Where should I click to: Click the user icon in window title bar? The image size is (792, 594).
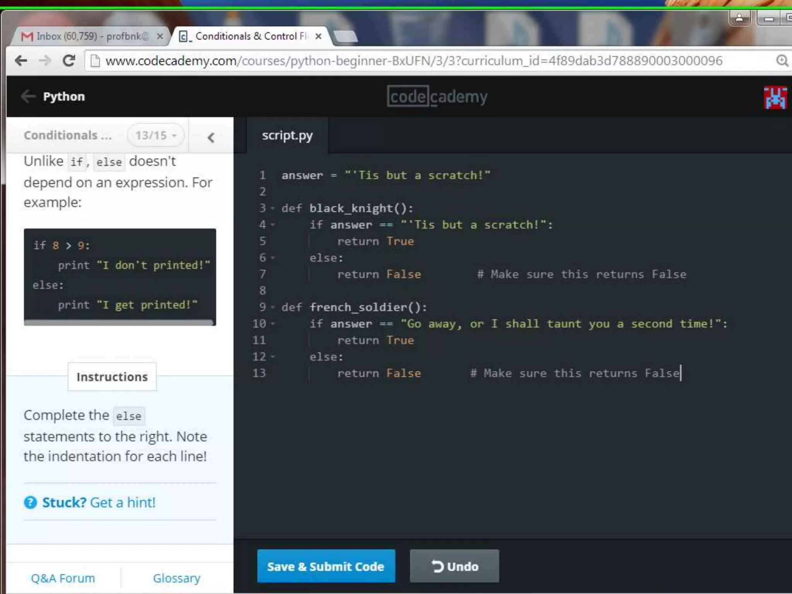pyautogui.click(x=739, y=18)
